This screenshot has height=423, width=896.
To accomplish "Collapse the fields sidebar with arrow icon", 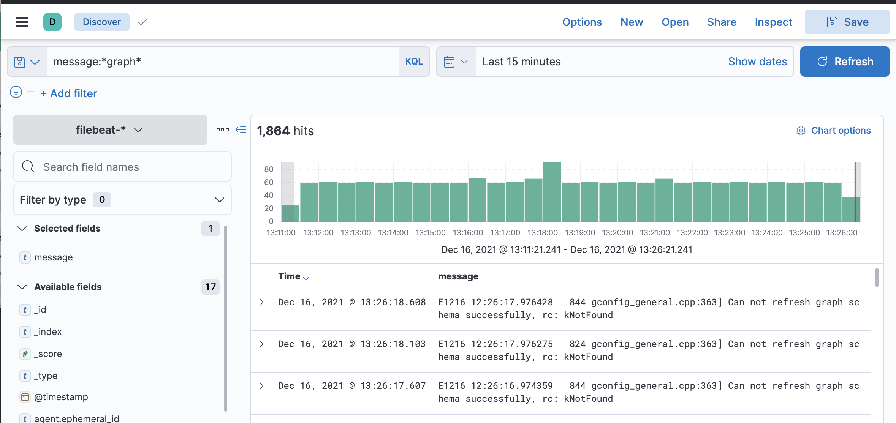I will tap(241, 130).
